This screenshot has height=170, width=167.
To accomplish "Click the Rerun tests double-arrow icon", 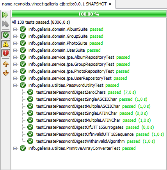I will [5, 15].
